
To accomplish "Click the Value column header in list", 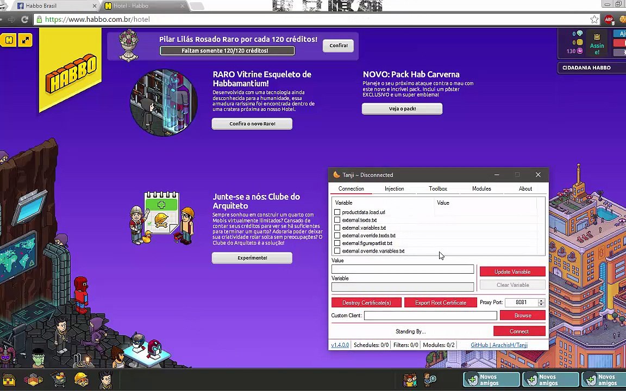I will [443, 203].
